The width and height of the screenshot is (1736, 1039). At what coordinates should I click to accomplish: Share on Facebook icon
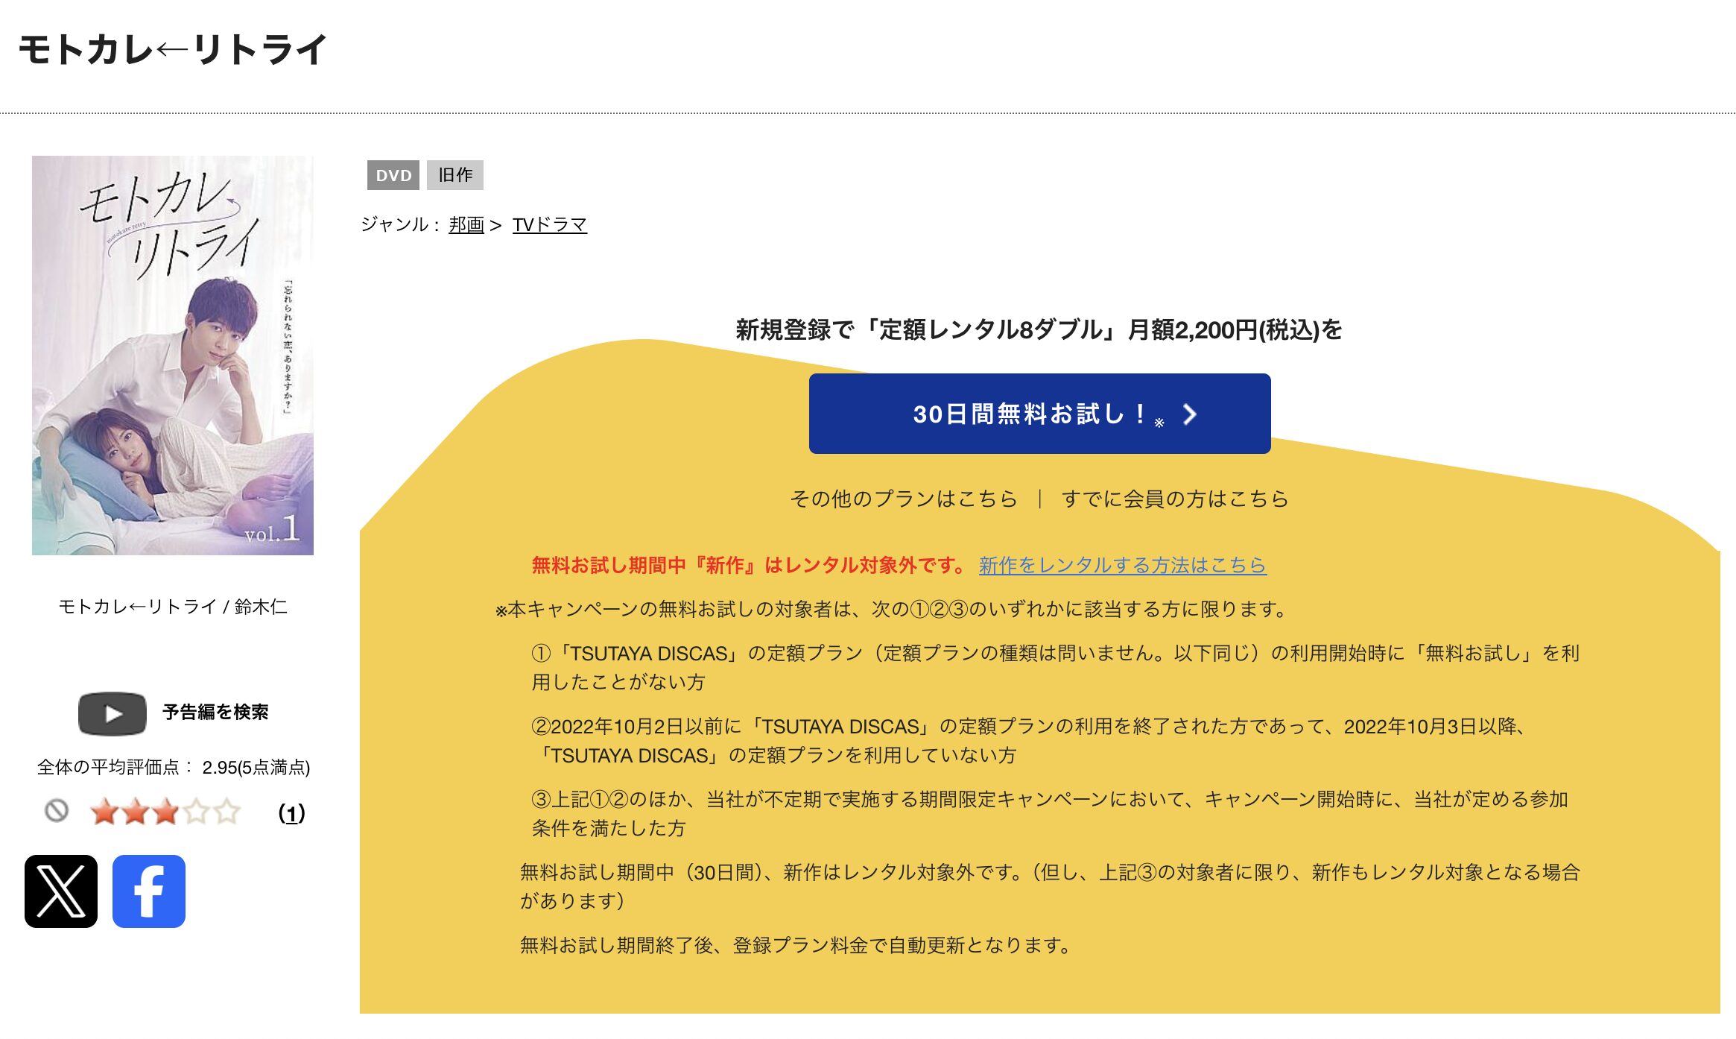149,891
